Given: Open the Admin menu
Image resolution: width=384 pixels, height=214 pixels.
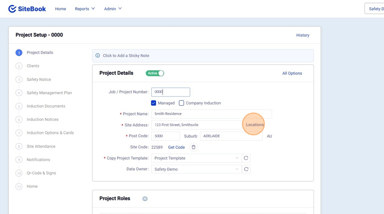Looking at the screenshot, I should point(113,9).
